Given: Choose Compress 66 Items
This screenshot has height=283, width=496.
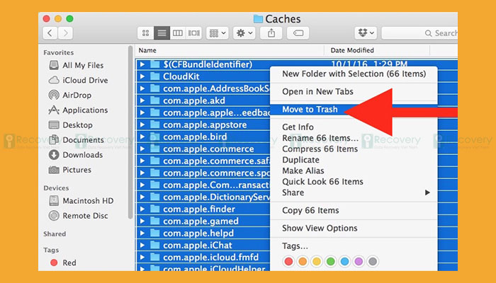Looking at the screenshot, I should point(354,149).
